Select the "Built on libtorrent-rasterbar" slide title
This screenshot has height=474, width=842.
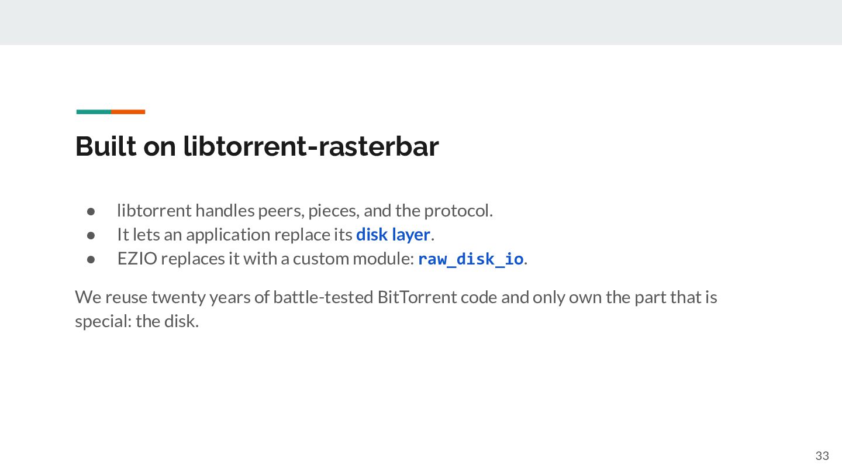[x=257, y=146]
